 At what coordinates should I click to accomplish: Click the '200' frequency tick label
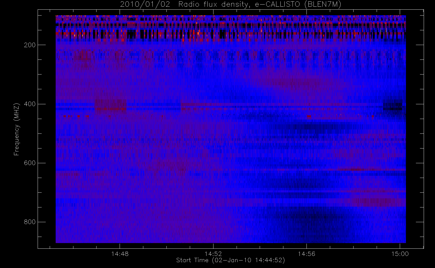tap(30, 45)
